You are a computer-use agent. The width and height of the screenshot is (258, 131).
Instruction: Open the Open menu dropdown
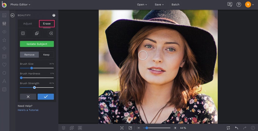[142, 4]
